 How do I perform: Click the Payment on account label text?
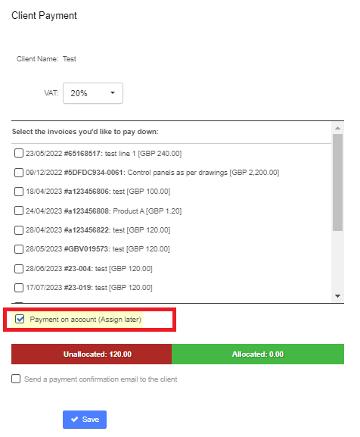coord(85,320)
